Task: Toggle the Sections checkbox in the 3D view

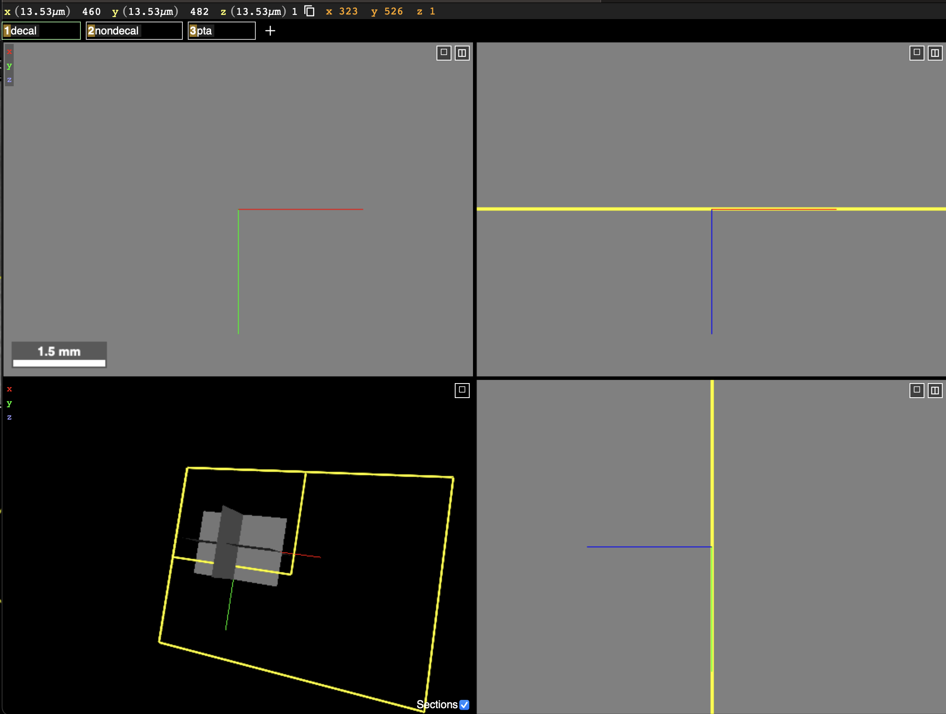Action: point(464,704)
